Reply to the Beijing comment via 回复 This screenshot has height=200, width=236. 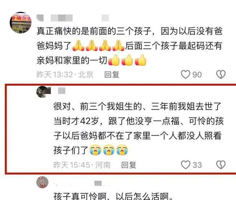tap(112, 75)
